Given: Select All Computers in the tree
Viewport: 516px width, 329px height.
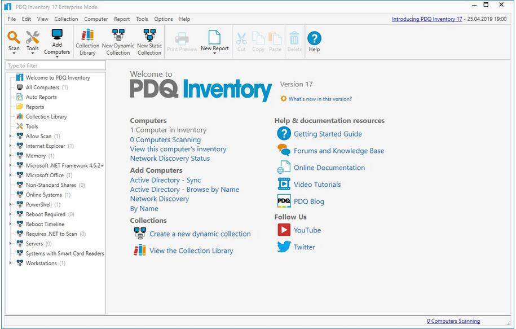Looking at the screenshot, I should click(42, 87).
